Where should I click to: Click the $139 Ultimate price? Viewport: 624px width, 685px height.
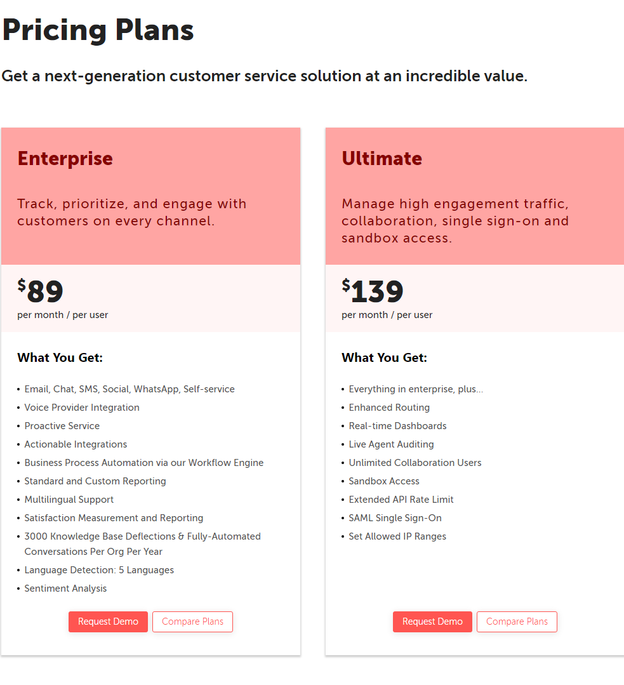372,291
